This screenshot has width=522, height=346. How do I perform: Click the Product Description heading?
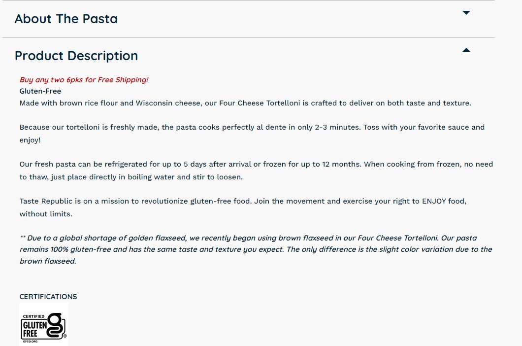[76, 56]
